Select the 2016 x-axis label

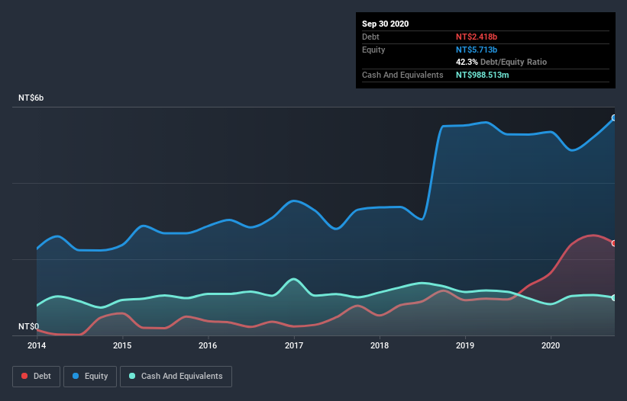208,345
